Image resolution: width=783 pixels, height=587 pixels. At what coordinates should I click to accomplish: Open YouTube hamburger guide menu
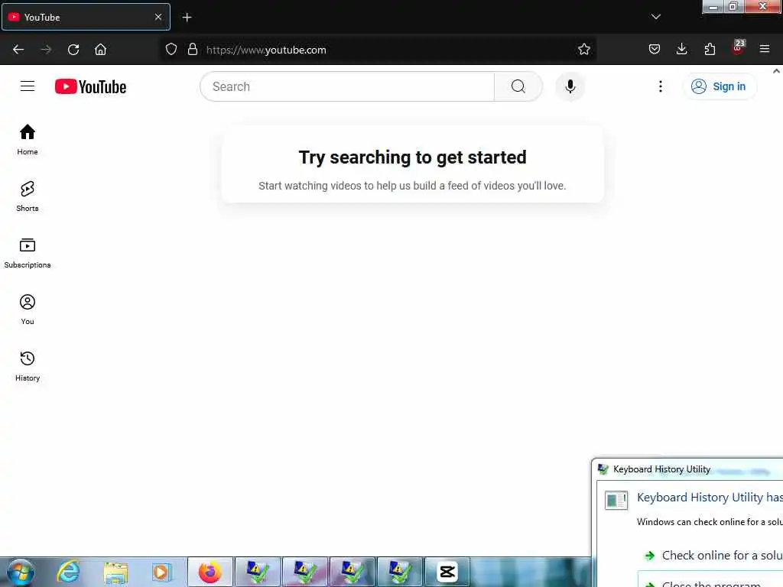pos(28,86)
